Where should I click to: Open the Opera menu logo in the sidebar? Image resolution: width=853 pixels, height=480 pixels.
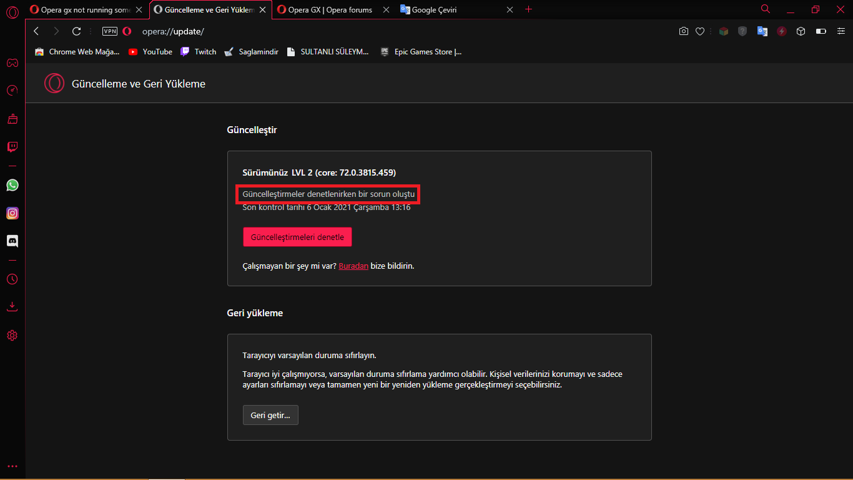point(12,11)
